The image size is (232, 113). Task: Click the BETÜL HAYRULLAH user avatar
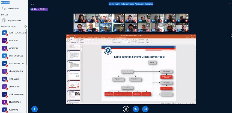coord(4,64)
